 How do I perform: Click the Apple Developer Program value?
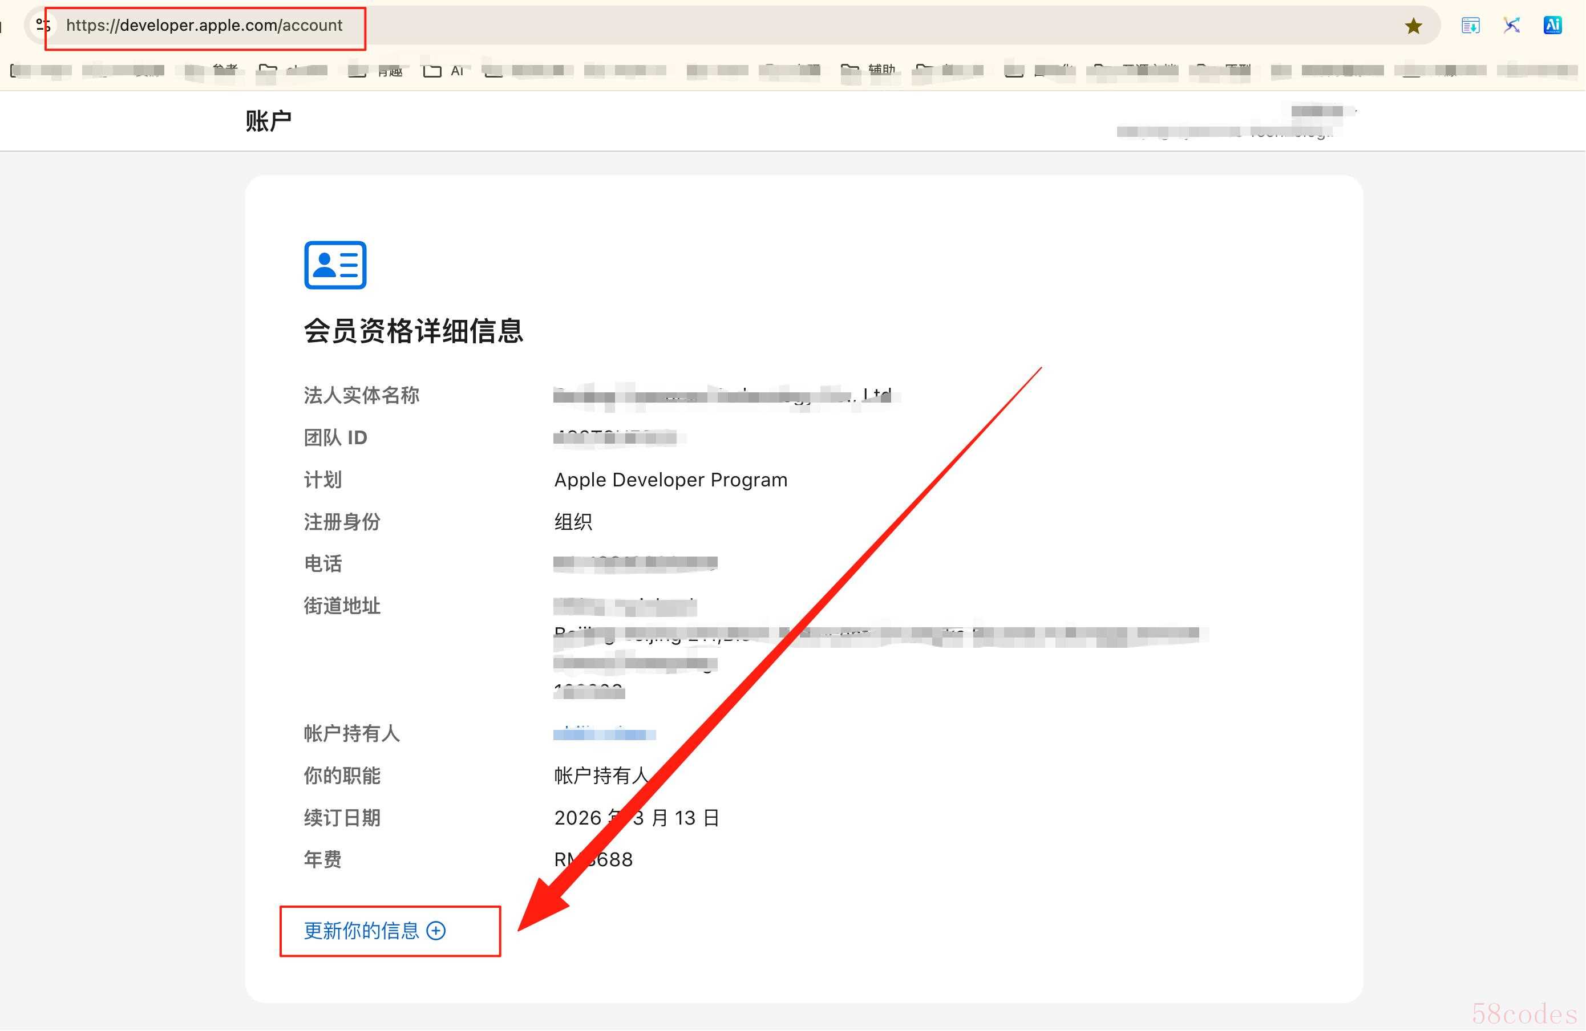click(671, 480)
